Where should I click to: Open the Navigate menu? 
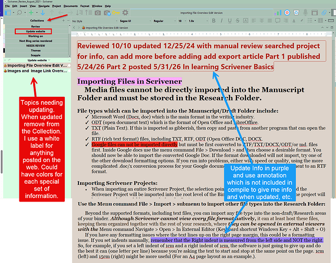44,6
